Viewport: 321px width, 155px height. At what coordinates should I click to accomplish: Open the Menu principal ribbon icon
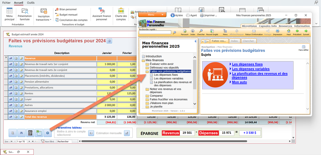10,14
